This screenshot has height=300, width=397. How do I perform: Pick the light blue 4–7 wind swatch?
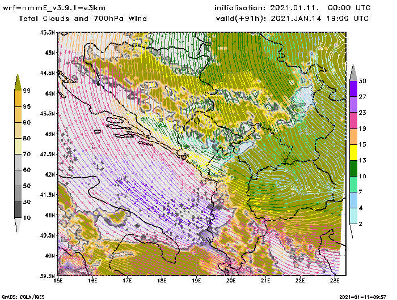[x=353, y=200]
